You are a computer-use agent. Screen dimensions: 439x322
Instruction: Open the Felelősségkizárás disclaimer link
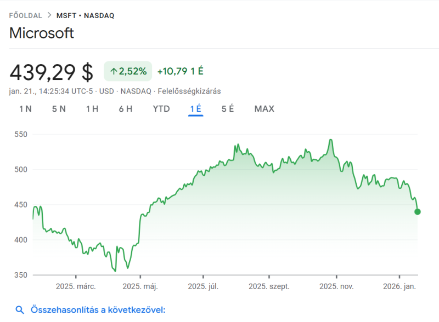[189, 91]
